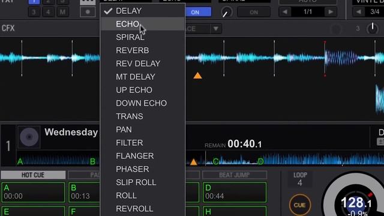Select FLANGER effect

point(143,156)
